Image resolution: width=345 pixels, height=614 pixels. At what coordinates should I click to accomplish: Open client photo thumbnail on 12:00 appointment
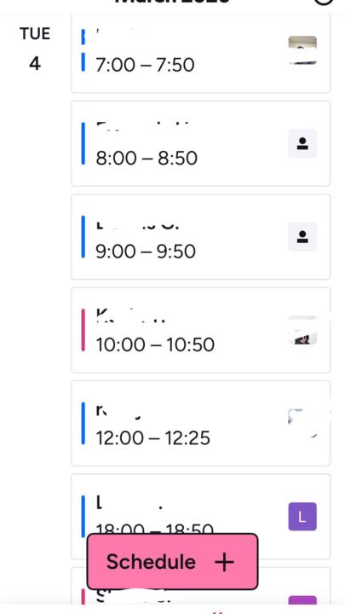(302, 423)
